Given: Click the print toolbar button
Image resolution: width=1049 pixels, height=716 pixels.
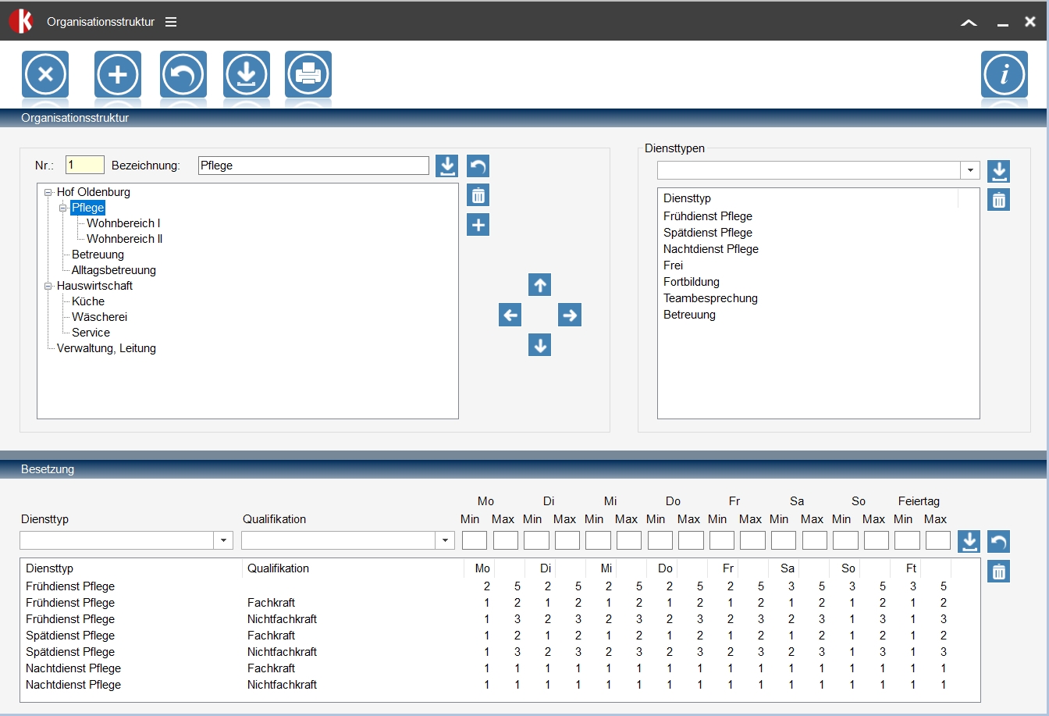Looking at the screenshot, I should tap(308, 74).
